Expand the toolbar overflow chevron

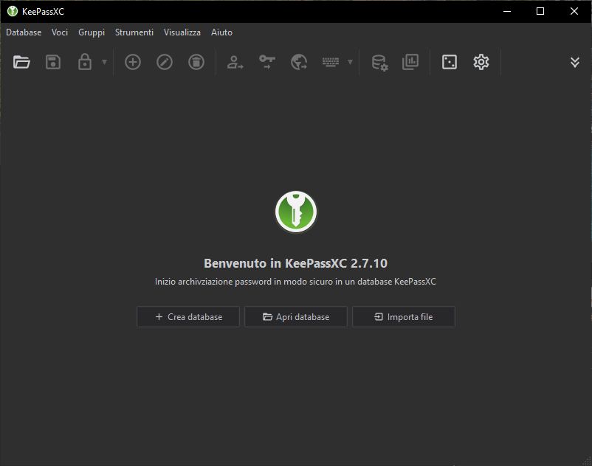575,63
